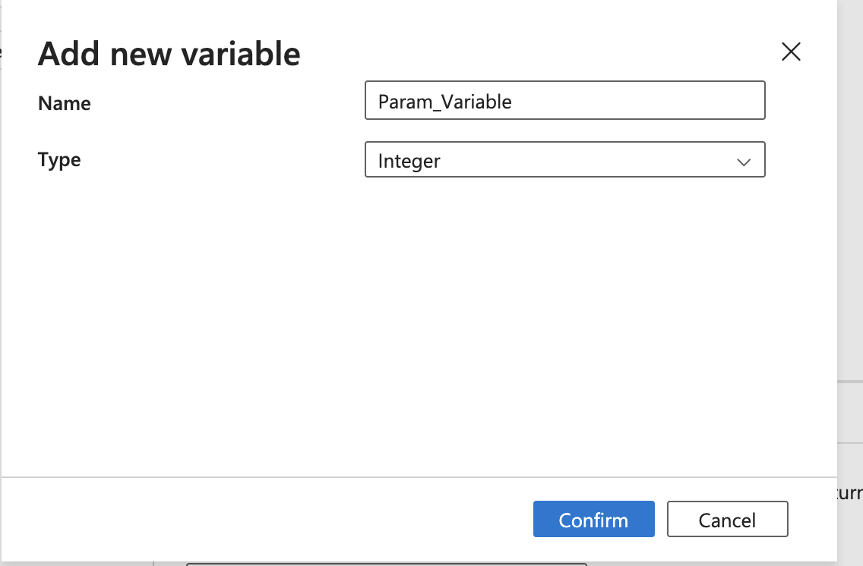
Task: Click the Name input field
Action: point(564,100)
